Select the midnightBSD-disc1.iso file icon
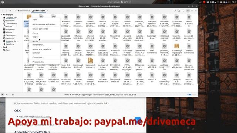237x133 pixels. click(54, 75)
